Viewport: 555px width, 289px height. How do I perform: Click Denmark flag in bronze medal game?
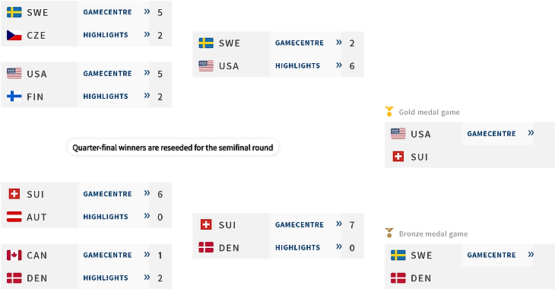coord(398,278)
